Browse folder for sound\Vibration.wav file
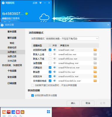112x117 pixels. point(95,67)
